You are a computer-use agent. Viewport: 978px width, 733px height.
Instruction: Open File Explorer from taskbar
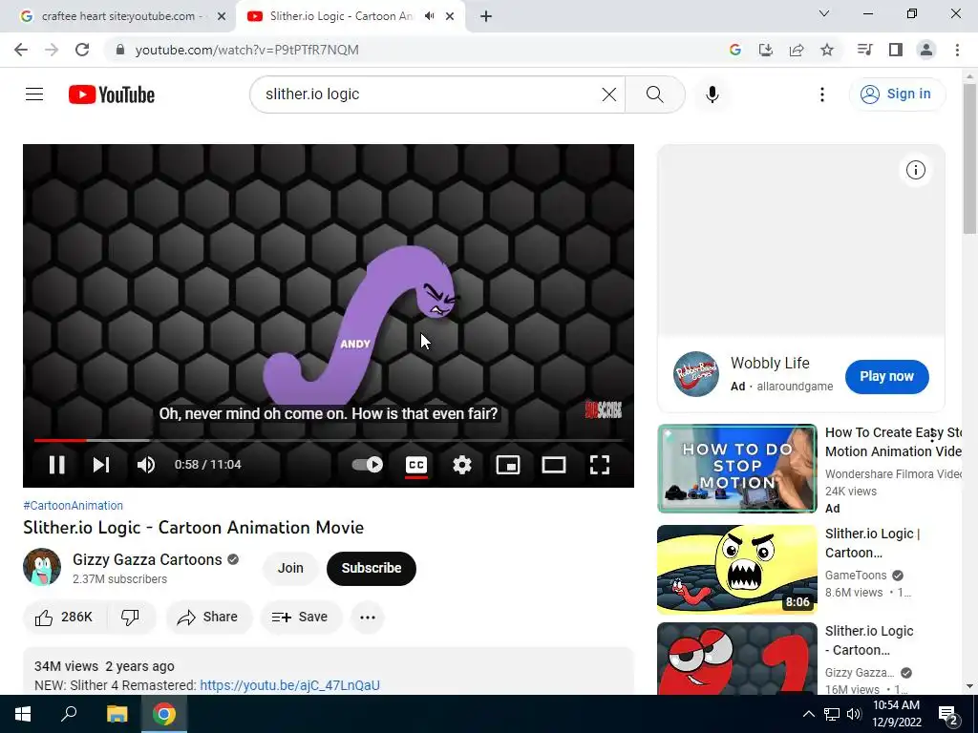(x=117, y=714)
